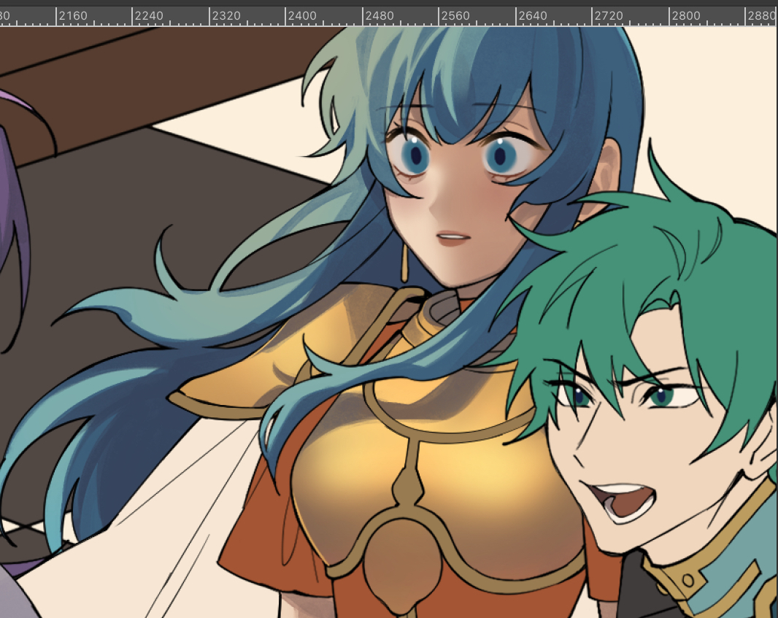Click the 2800 mark on the horizontal ruler

point(685,15)
